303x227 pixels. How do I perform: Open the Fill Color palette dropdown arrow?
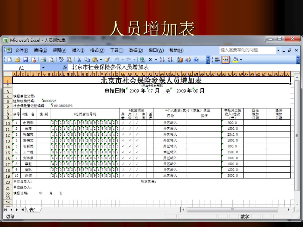pos(241,60)
